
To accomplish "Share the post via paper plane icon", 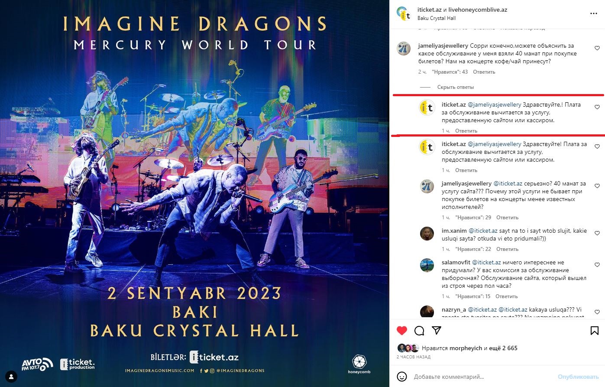I will (437, 331).
